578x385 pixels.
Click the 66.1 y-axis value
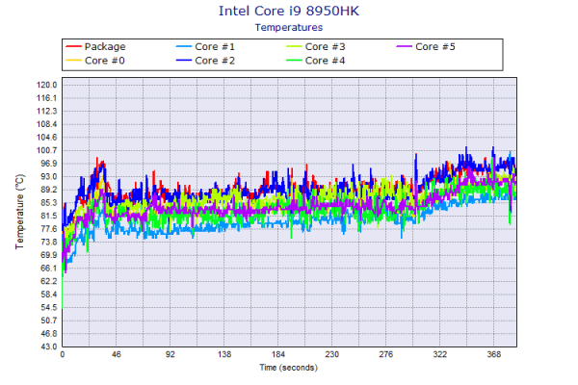click(49, 269)
